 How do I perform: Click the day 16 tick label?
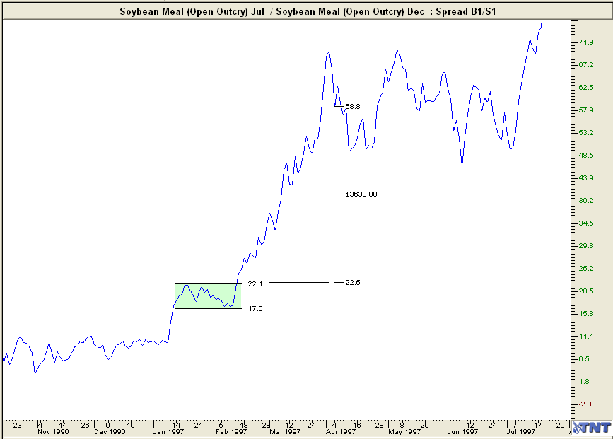[x=357, y=425]
